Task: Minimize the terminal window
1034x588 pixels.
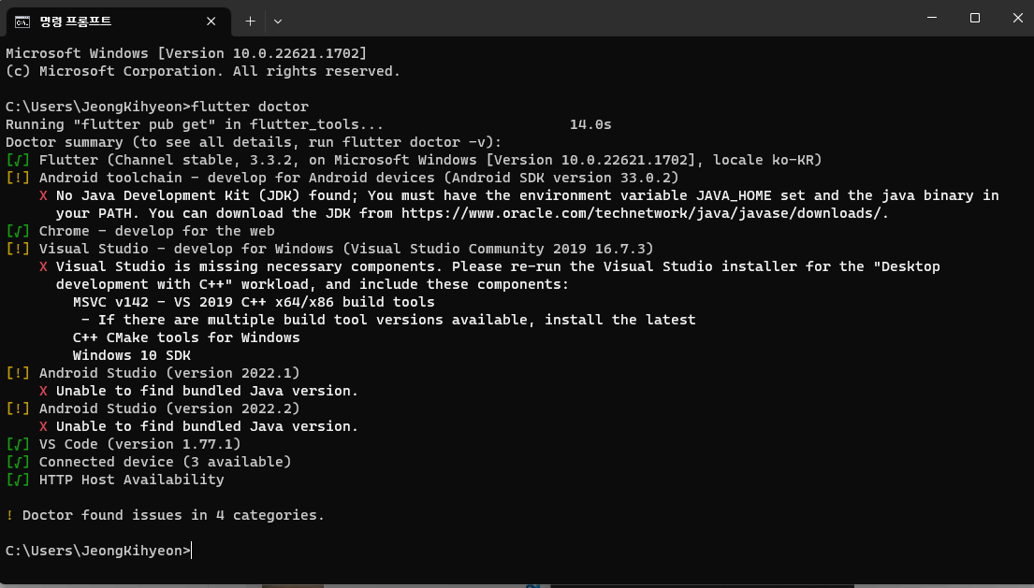Action: (932, 18)
